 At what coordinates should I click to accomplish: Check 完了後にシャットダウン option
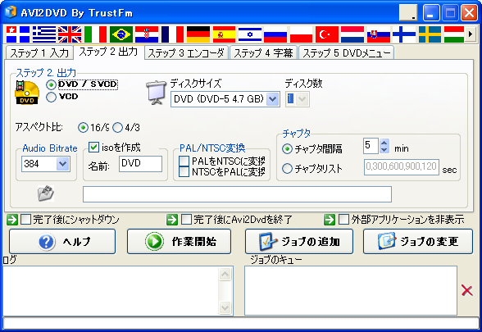26,220
